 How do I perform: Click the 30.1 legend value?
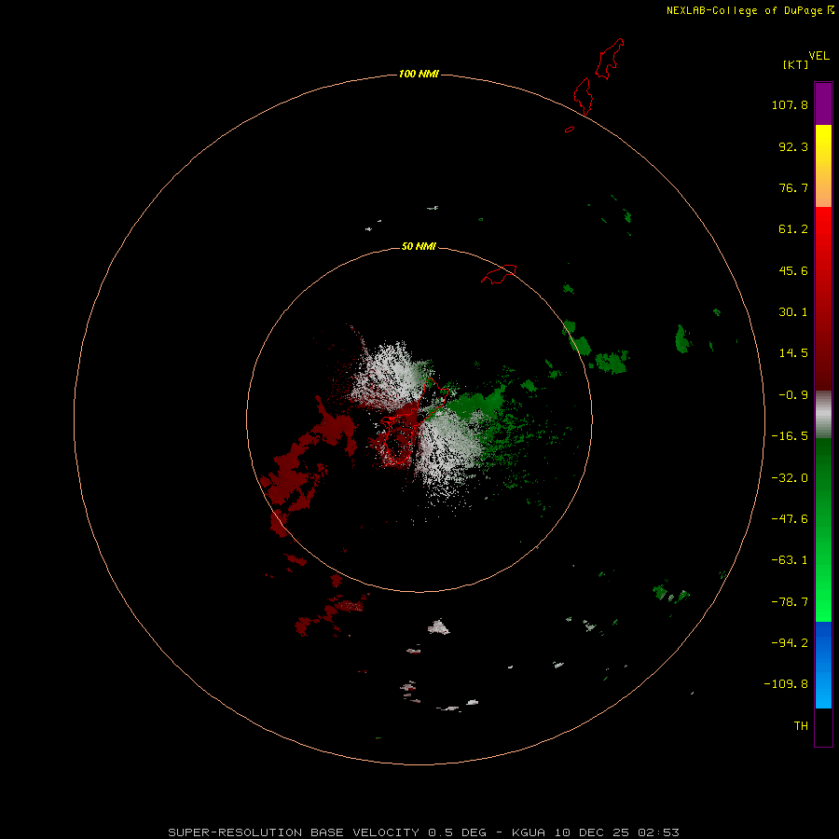coord(793,312)
